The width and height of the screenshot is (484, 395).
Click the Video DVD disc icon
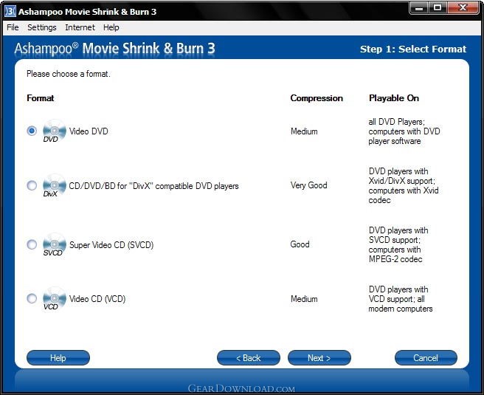point(55,131)
